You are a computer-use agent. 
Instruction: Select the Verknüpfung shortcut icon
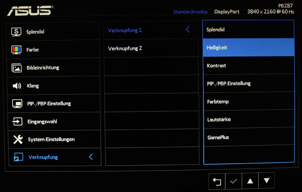(18, 157)
